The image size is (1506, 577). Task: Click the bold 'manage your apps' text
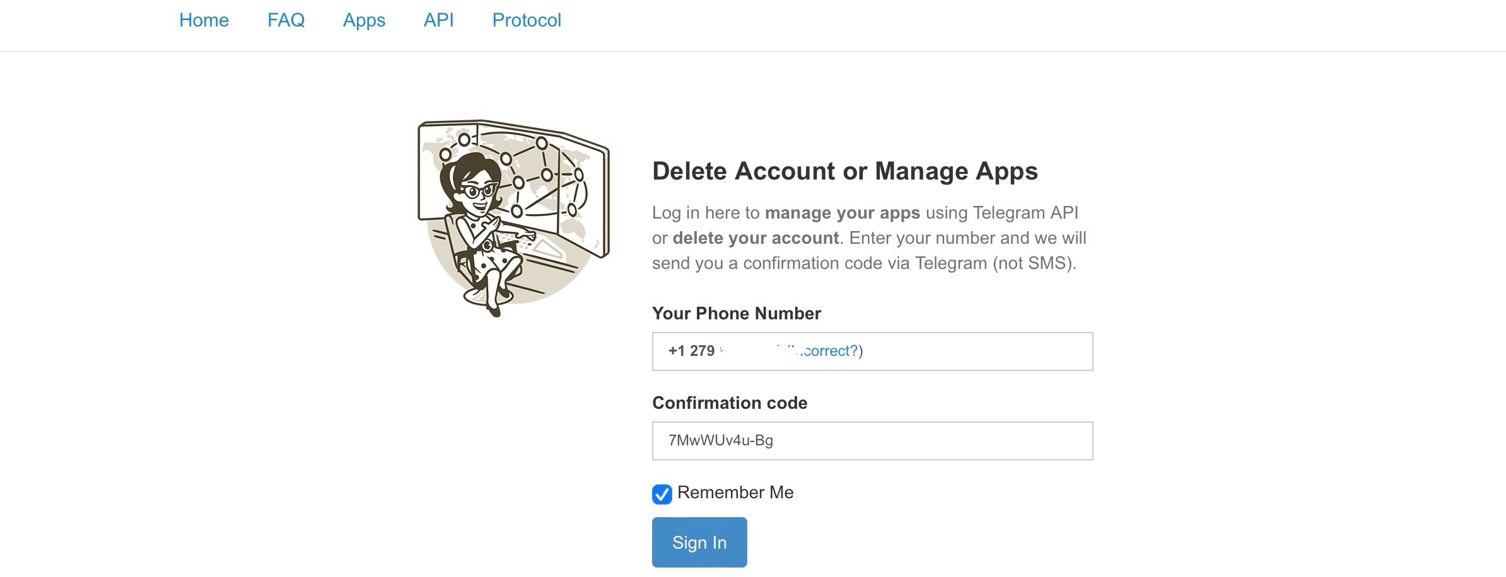[x=842, y=213]
